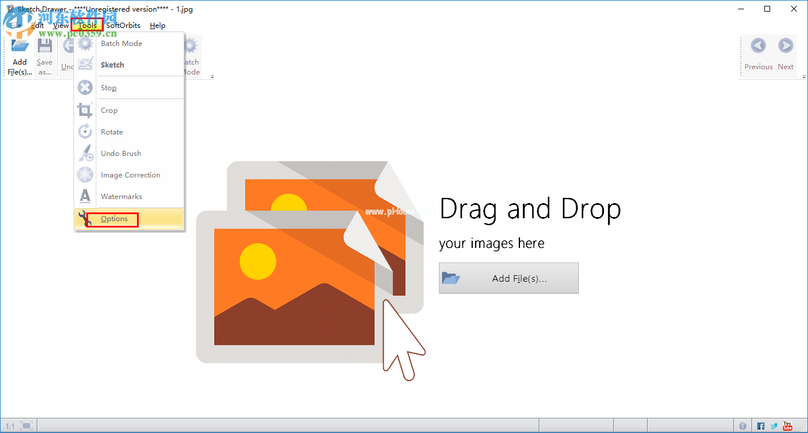Open the YouTube icon in status bar

click(788, 426)
